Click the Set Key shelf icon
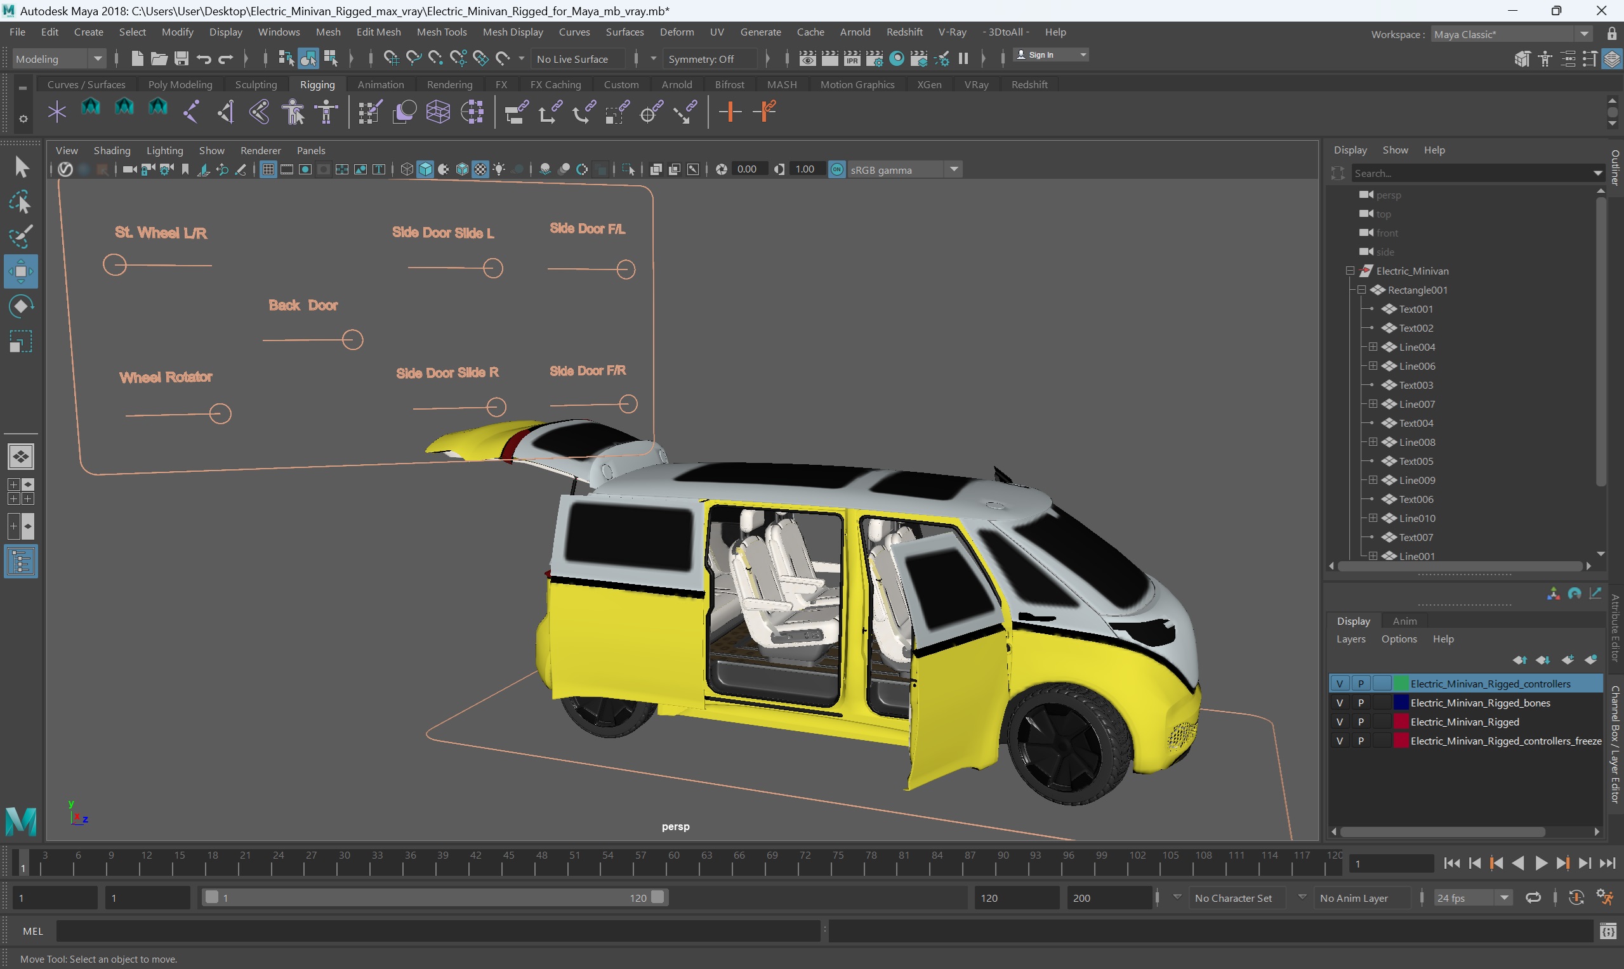1624x969 pixels. click(x=730, y=112)
